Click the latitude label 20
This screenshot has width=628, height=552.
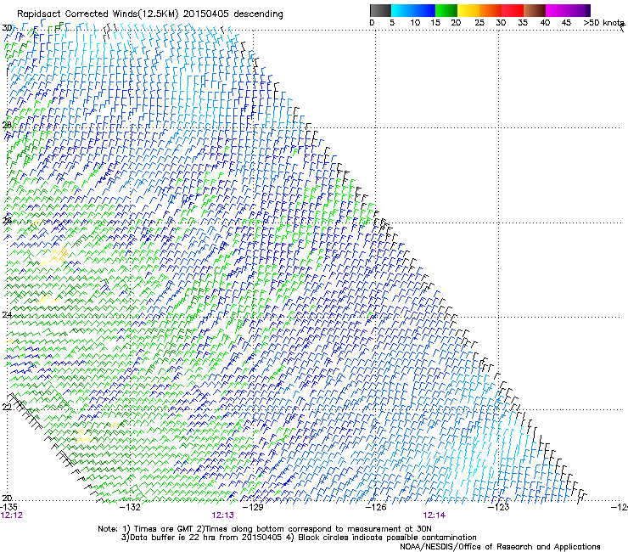pos(7,498)
